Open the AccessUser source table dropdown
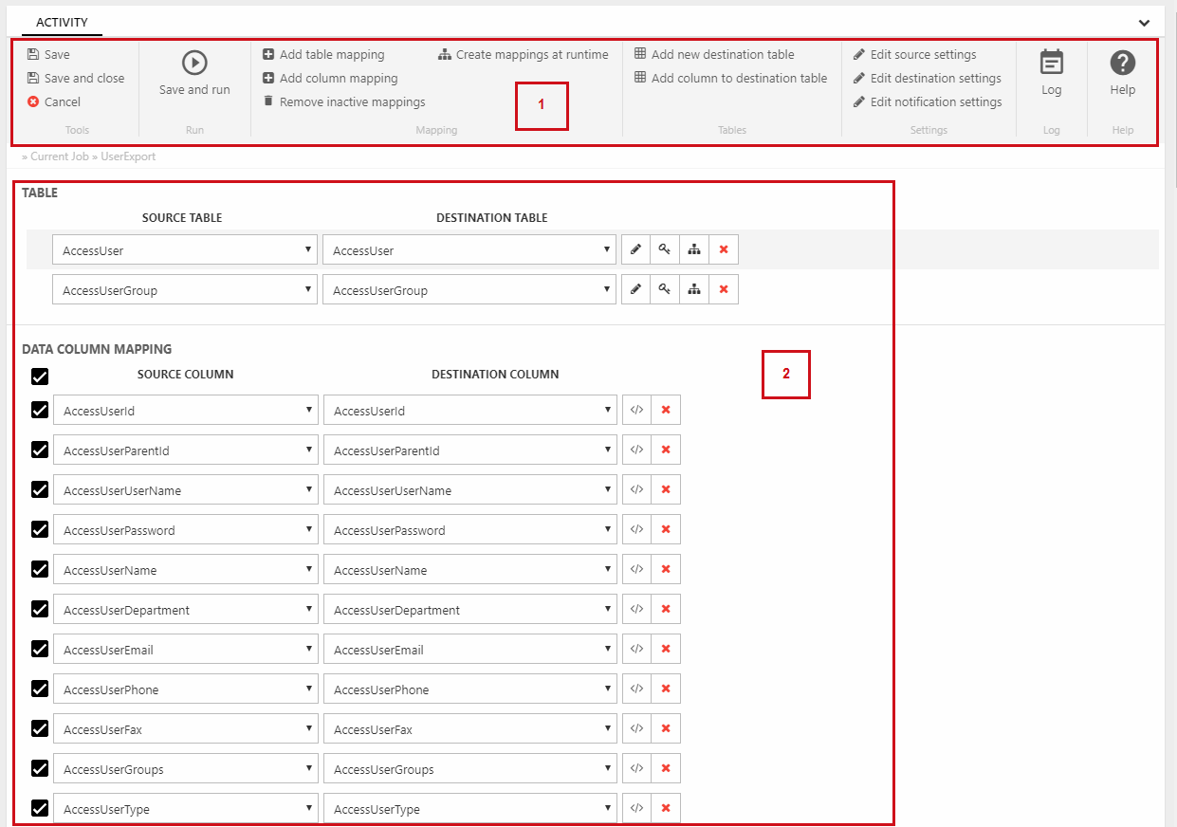 185,250
